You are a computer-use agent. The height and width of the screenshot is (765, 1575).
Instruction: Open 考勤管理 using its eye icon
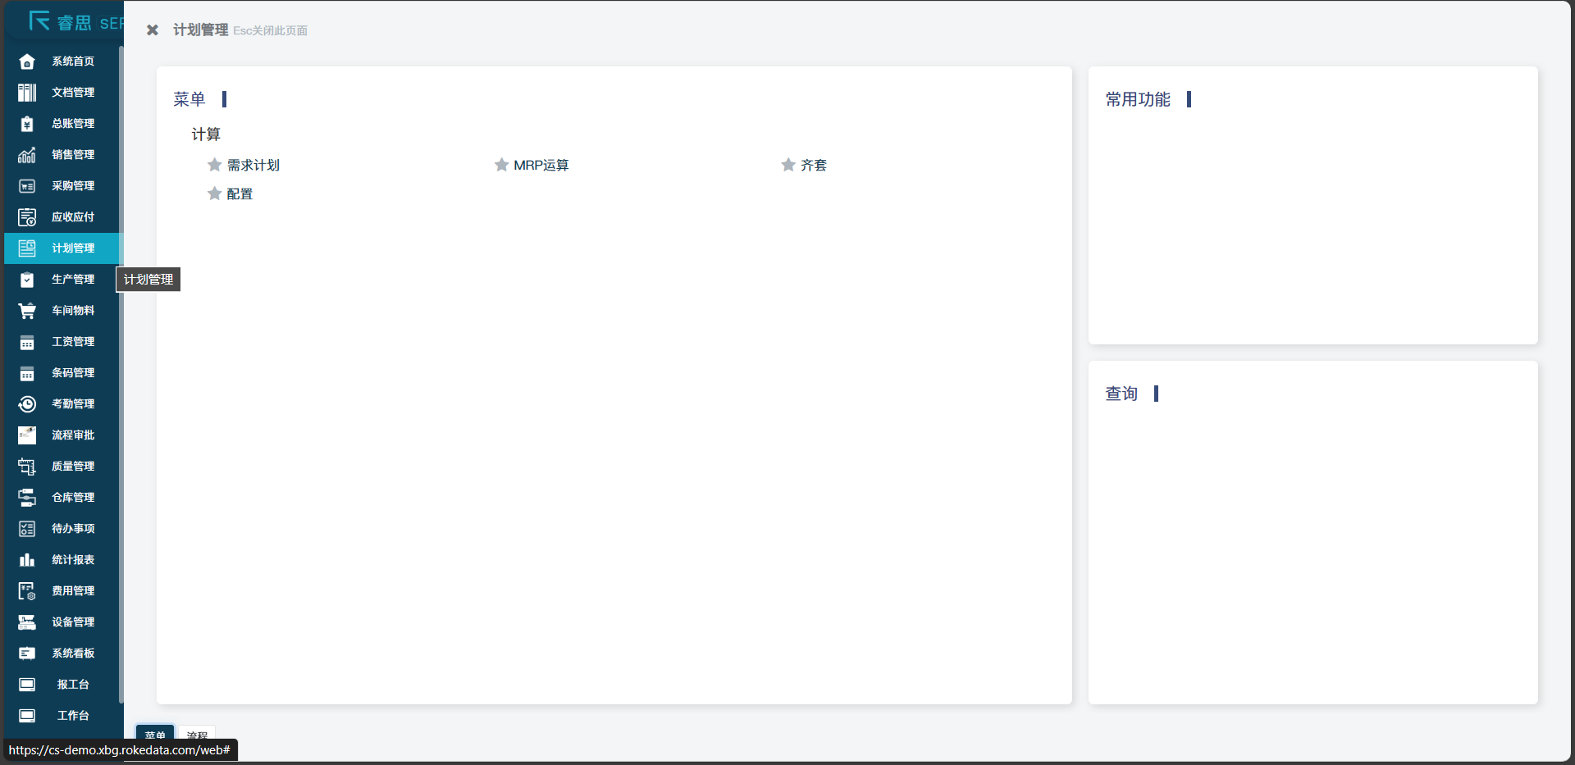click(27, 403)
